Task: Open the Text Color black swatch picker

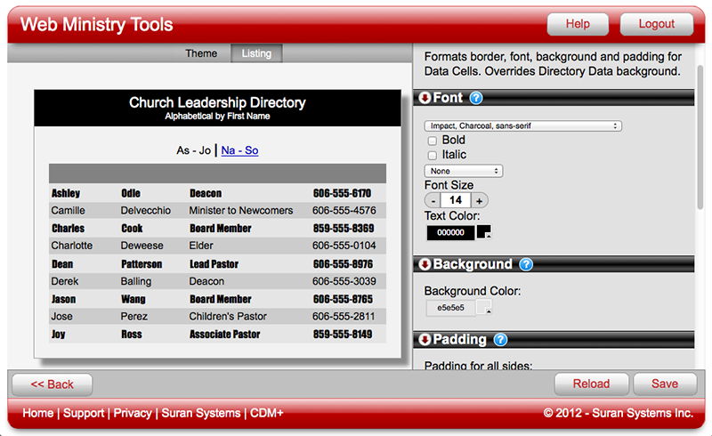Action: click(485, 232)
